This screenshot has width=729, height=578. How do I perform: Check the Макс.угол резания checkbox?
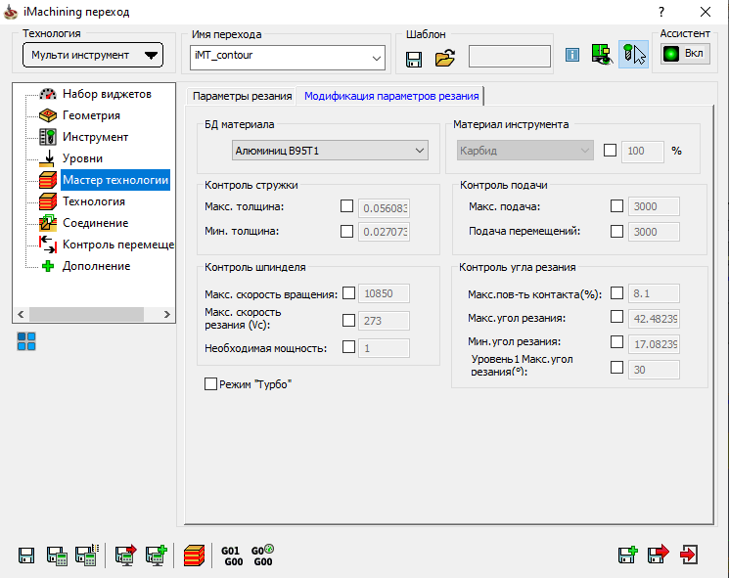pos(616,317)
